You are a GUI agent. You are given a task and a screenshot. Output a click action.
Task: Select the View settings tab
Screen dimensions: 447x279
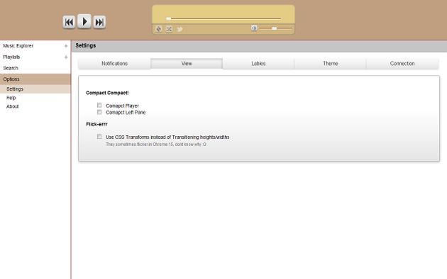click(187, 64)
